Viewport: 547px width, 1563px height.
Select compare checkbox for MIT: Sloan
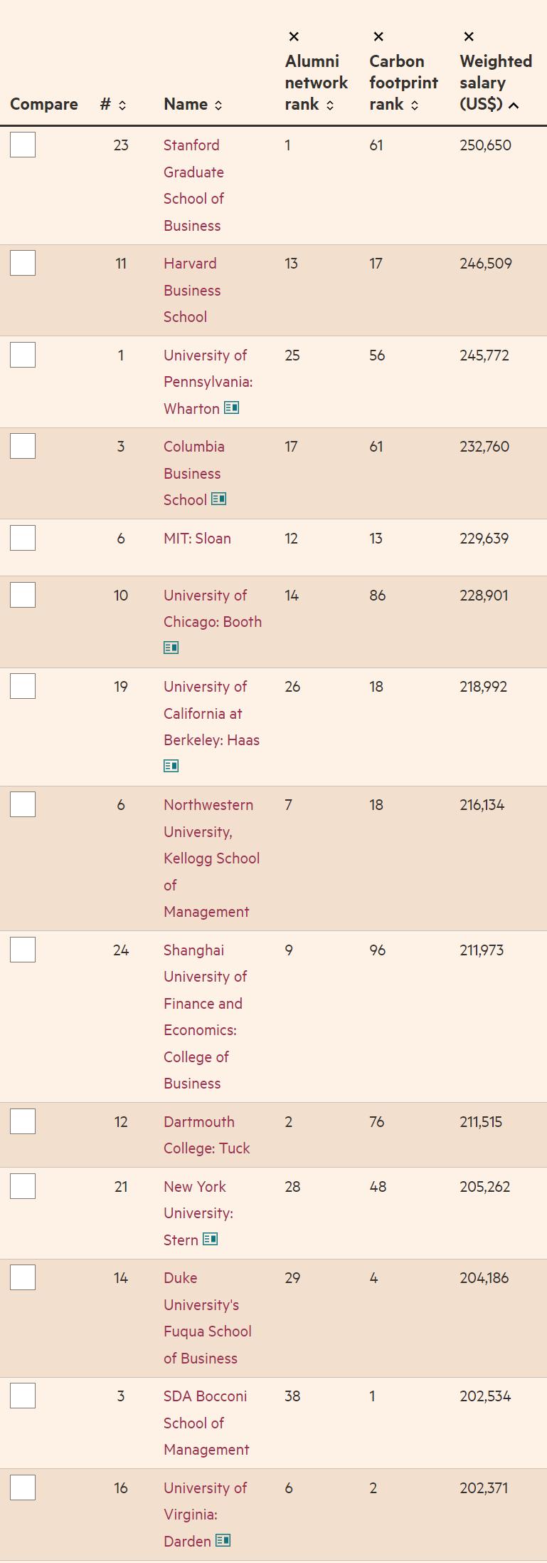pyautogui.click(x=23, y=539)
